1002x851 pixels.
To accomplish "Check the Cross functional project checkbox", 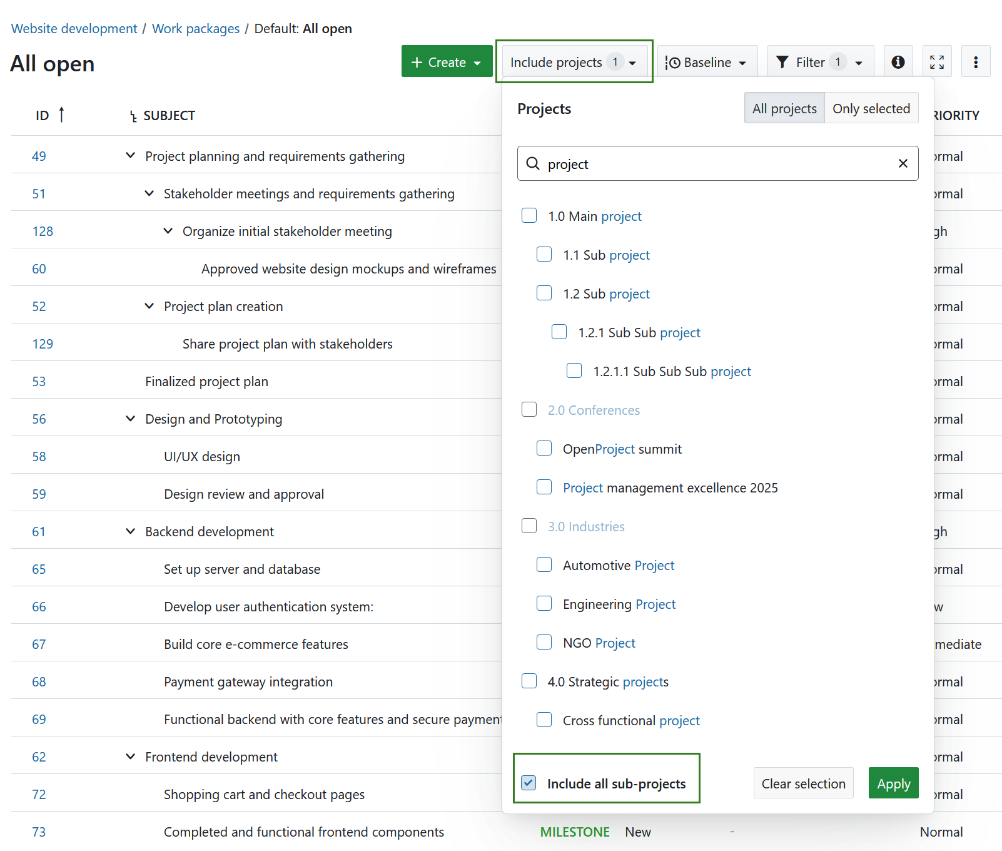I will point(544,720).
